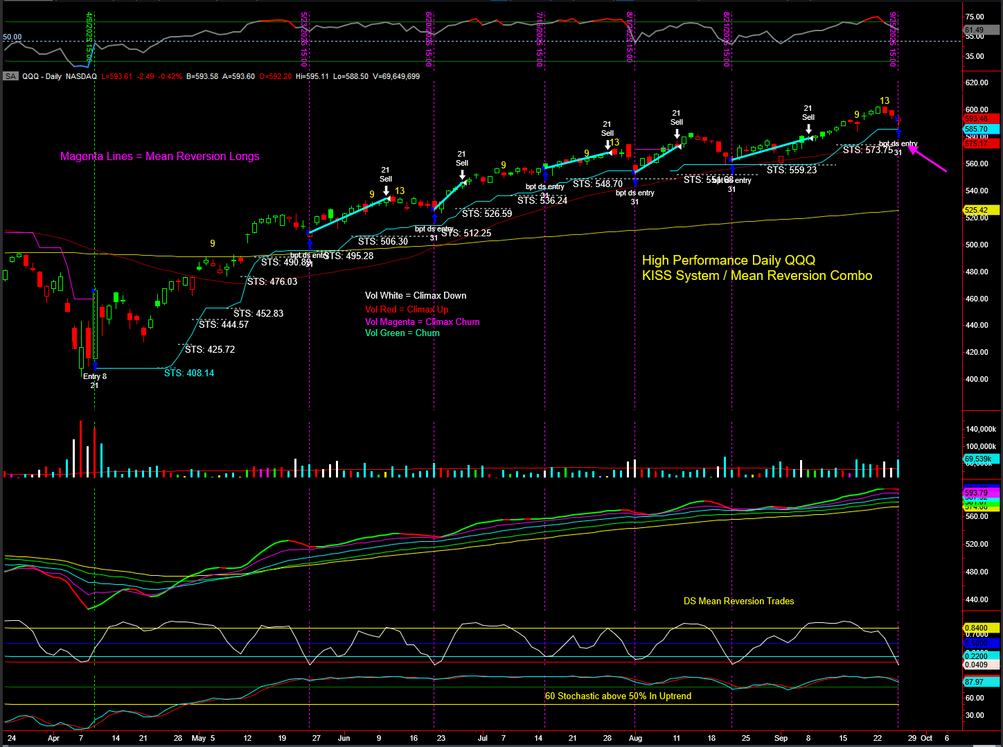Click the red 575.17 price axis tag
Screen dimensions: 1003x747
(x=981, y=143)
